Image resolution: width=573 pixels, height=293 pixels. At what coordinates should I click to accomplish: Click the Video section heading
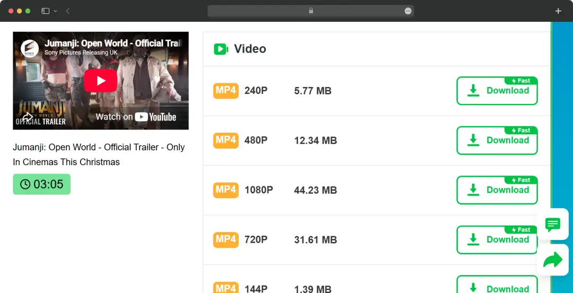pyautogui.click(x=250, y=49)
